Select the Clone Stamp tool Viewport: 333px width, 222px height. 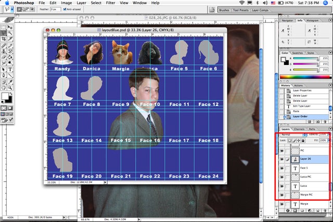point(4,51)
